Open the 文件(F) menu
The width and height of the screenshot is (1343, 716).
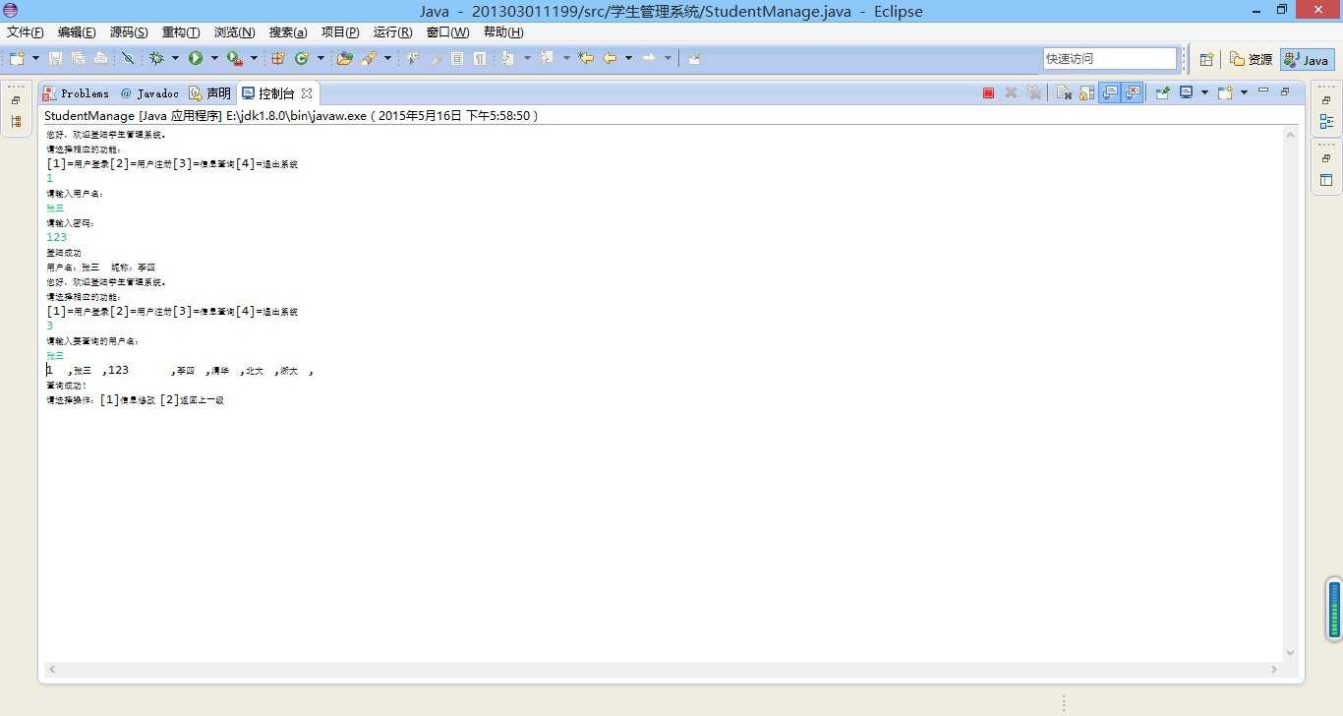pyautogui.click(x=25, y=32)
